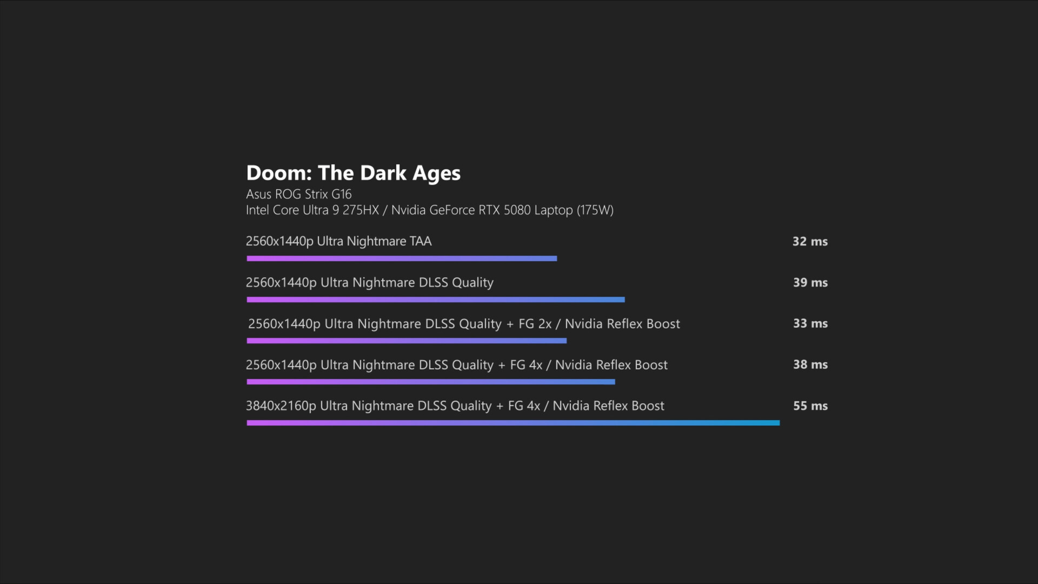Select the 3840x2160p FG 4x Reflex Boost label
Screen dimensions: 1038x584
pyautogui.click(x=455, y=406)
